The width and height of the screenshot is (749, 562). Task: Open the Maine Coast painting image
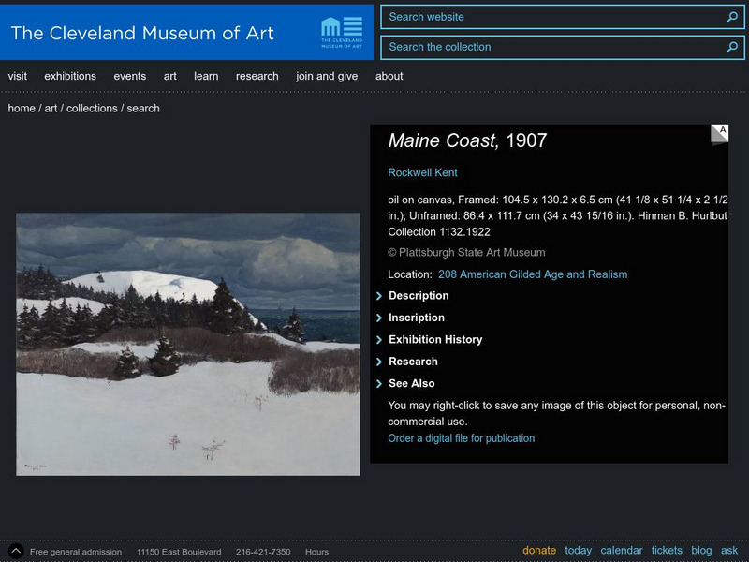pos(187,344)
